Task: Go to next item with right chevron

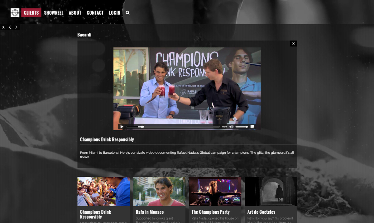Action: tap(16, 27)
